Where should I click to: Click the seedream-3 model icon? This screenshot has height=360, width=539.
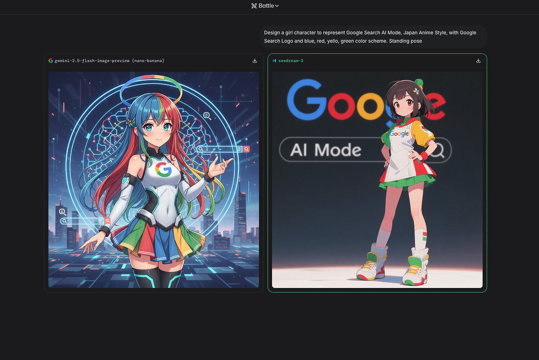click(274, 61)
